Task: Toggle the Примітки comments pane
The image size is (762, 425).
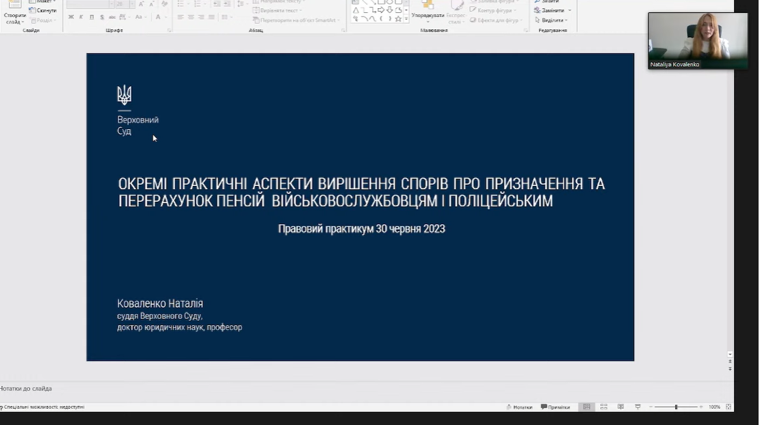Action: [x=555, y=407]
